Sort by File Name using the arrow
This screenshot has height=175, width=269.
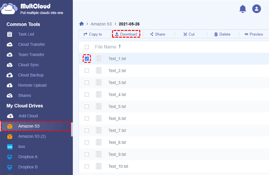120,46
